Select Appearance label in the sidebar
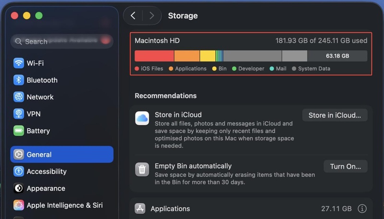 [x=46, y=188]
